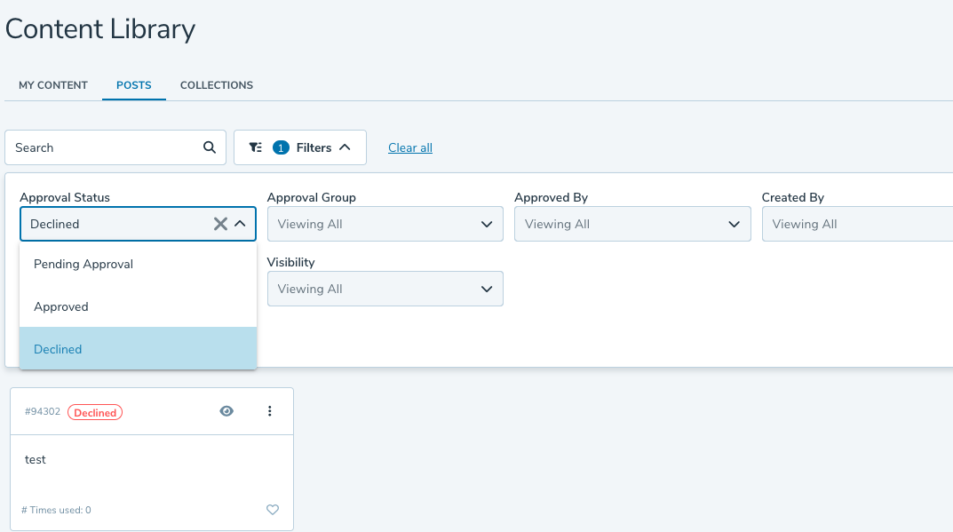Focus the Search input field

click(x=102, y=147)
